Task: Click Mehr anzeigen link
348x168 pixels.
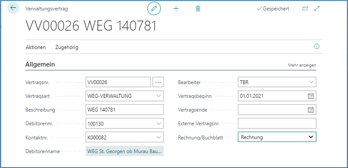Action: (x=302, y=65)
